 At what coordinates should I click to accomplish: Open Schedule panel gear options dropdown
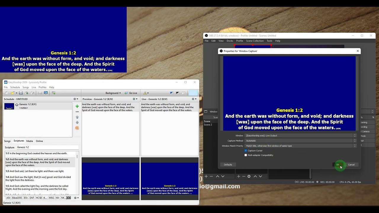[76, 99]
